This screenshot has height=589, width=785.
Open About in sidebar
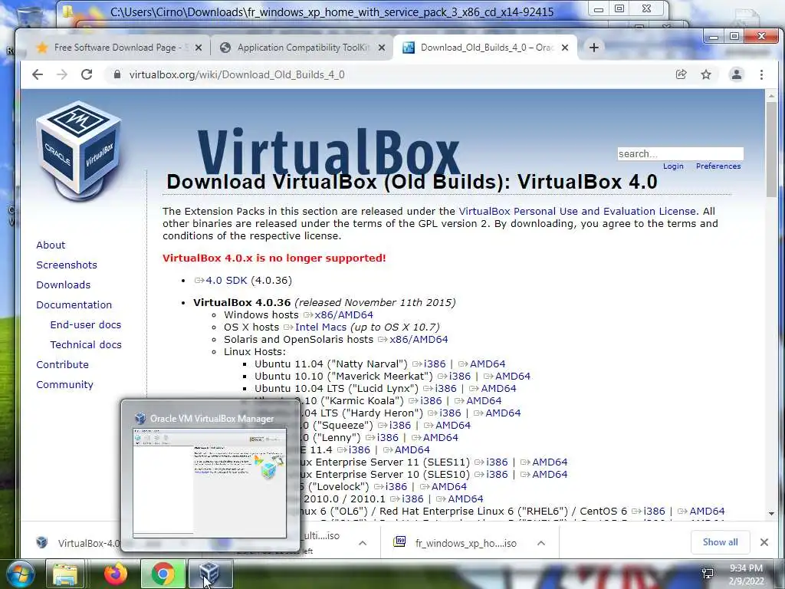point(51,245)
